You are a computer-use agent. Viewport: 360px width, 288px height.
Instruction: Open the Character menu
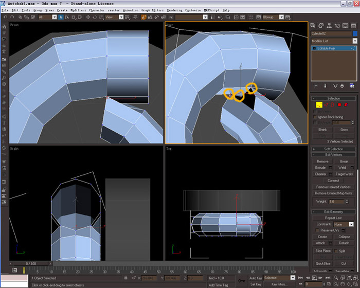[x=97, y=10]
